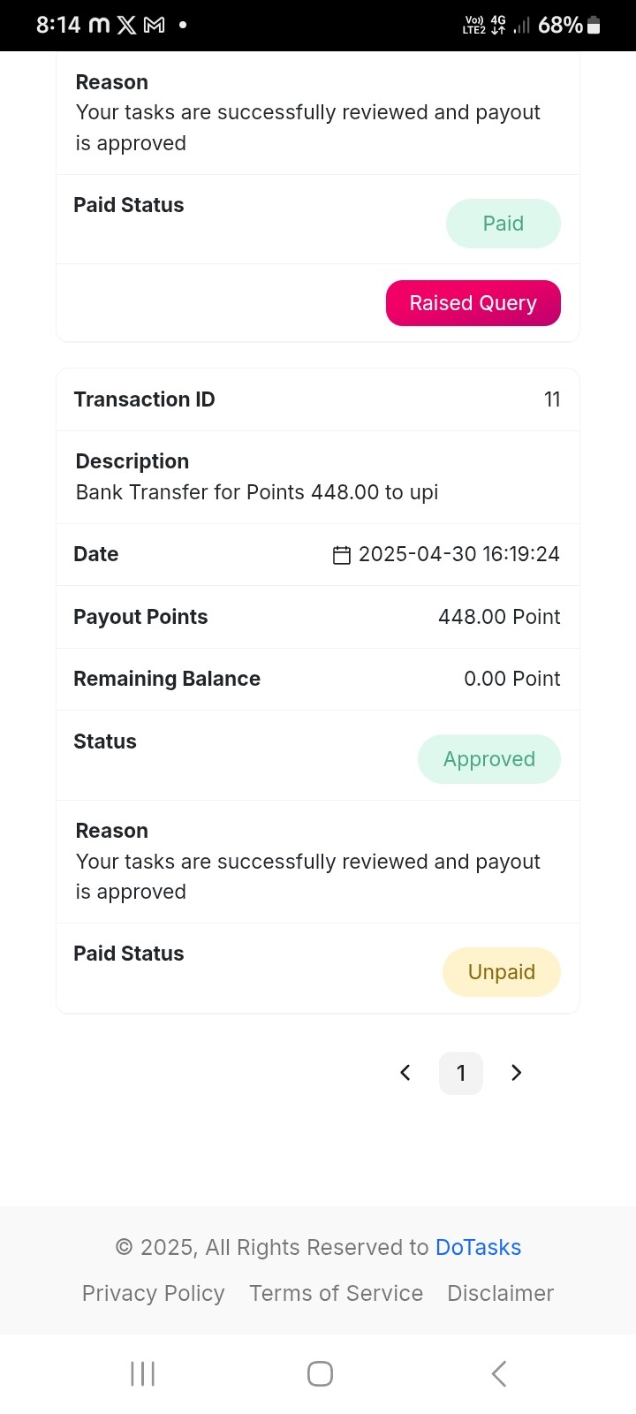Tap the Approved status badge

[489, 759]
